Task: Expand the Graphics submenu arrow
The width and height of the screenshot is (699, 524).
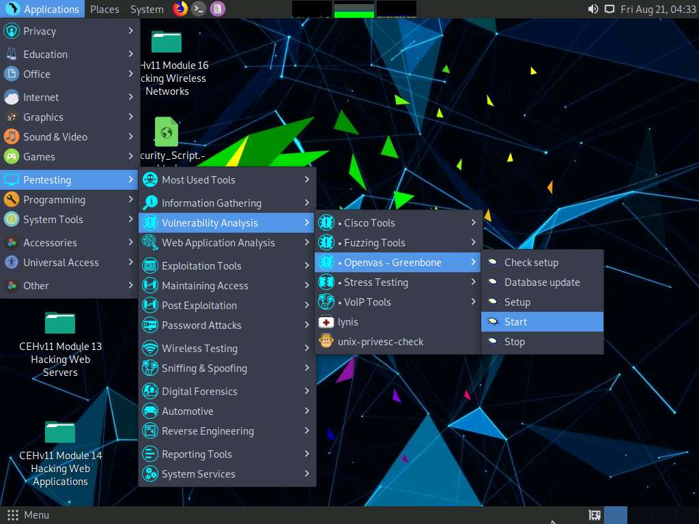Action: (130, 117)
